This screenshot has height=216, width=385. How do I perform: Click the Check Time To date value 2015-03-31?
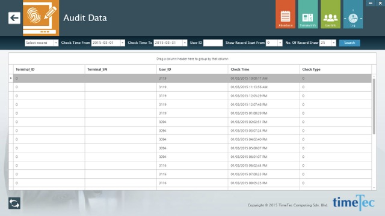click(x=165, y=43)
